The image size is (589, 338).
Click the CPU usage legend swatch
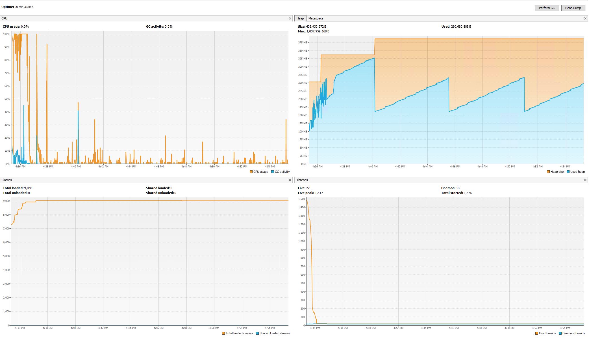(251, 172)
